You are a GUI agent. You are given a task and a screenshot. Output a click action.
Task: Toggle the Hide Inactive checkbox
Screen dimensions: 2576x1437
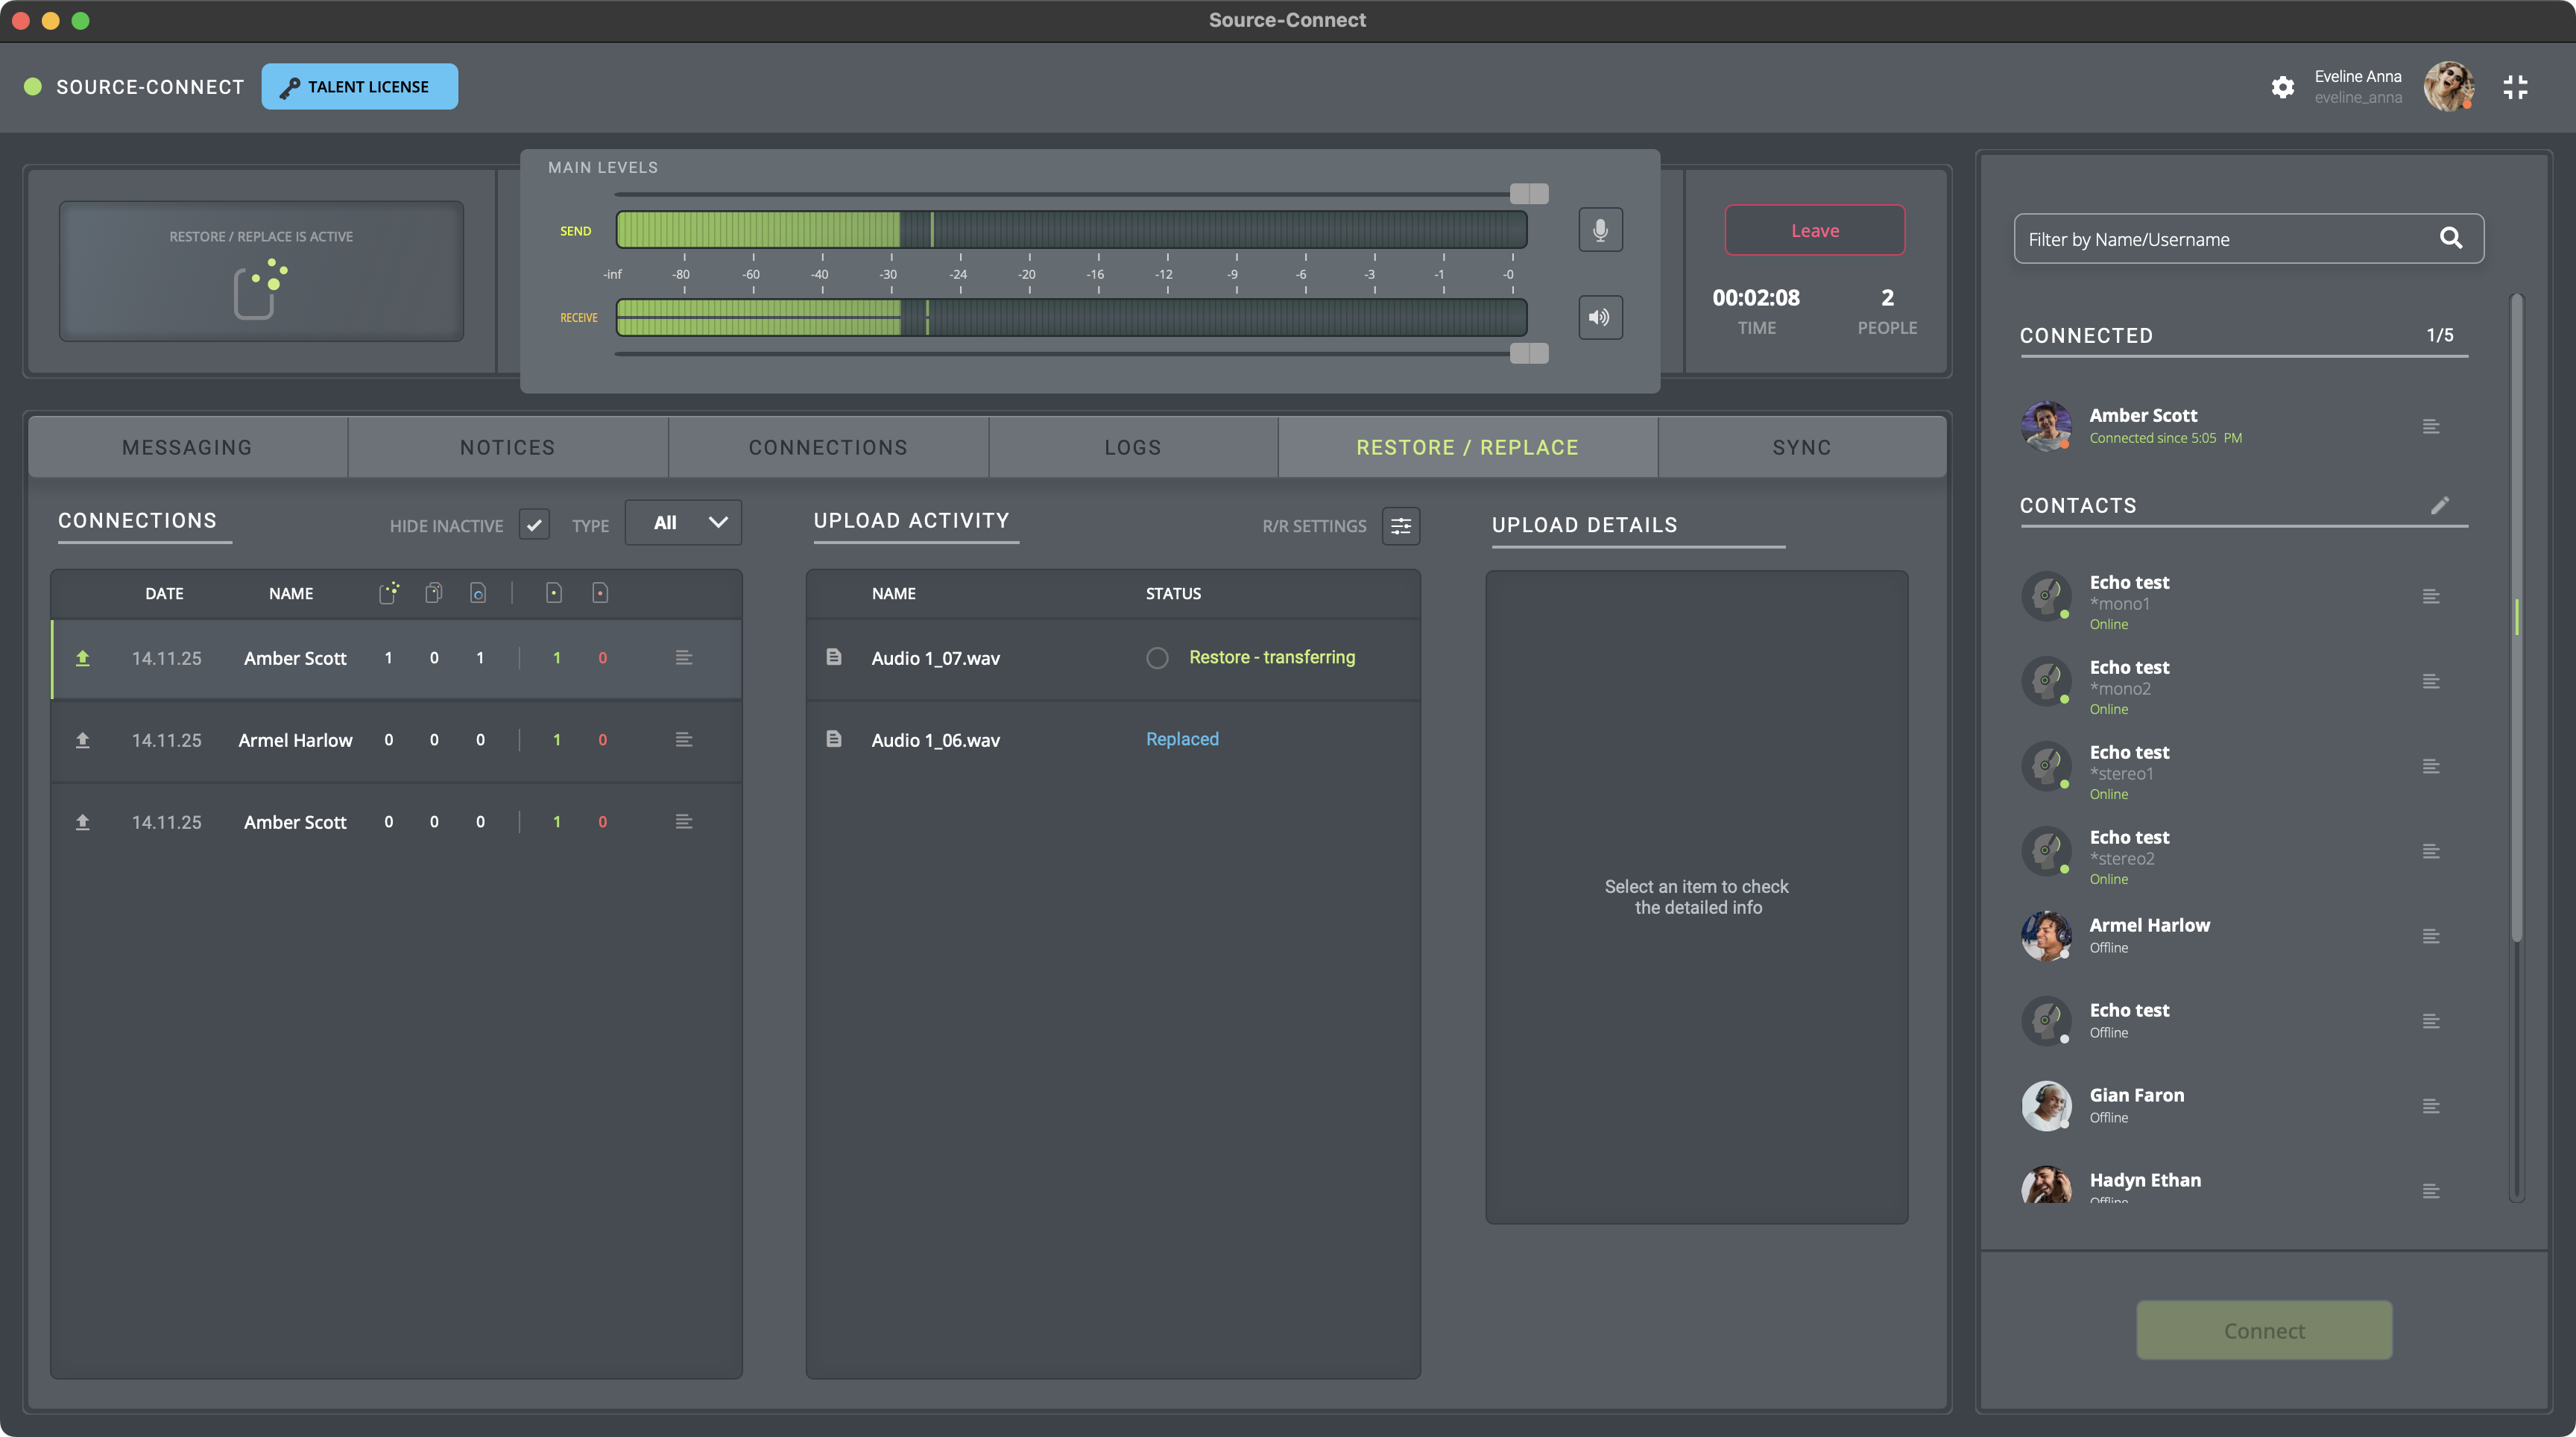coord(534,524)
